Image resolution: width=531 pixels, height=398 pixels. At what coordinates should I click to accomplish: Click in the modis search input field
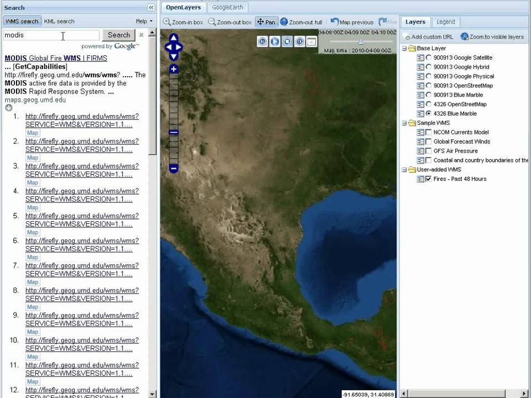click(51, 35)
